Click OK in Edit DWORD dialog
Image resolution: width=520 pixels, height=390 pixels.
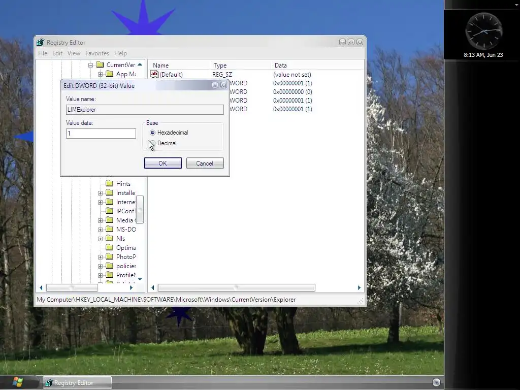tap(163, 163)
